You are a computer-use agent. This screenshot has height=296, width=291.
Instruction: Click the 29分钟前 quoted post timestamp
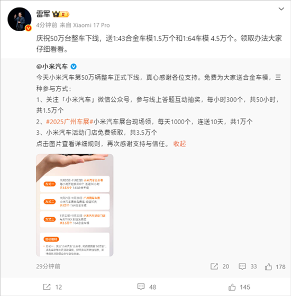[48, 266]
